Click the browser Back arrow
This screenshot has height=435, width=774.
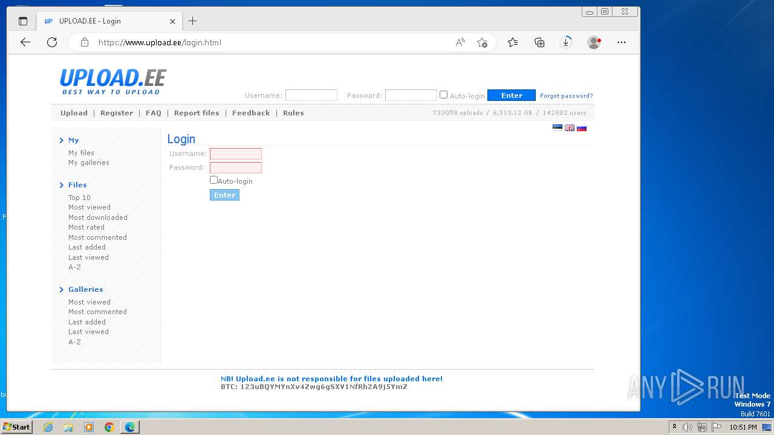pyautogui.click(x=25, y=42)
